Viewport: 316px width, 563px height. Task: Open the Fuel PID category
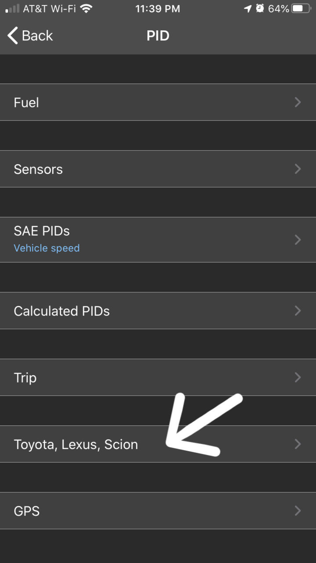tap(158, 102)
